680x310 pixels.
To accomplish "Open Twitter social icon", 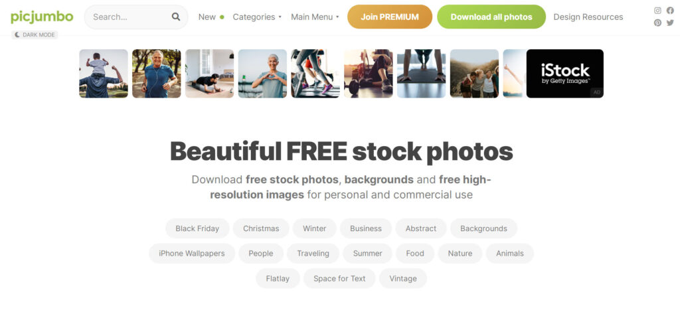I will (670, 23).
